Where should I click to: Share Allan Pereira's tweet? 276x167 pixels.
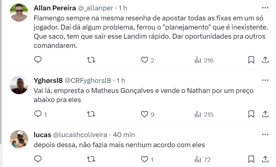tap(266, 60)
